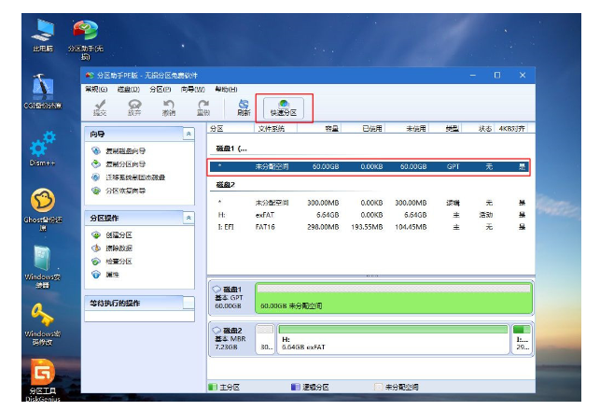Screen dimensions: 600x411
Task: Choose 检查分区 in partition operations
Action: pyautogui.click(x=112, y=262)
